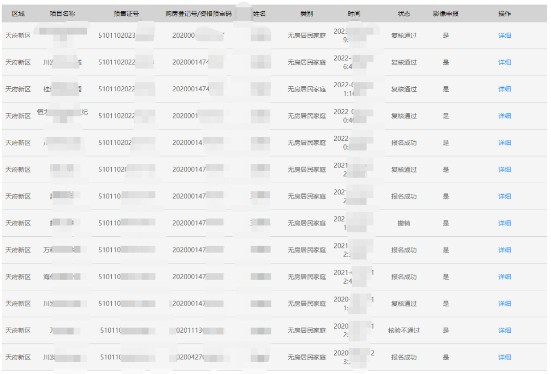
Task: Click the 时间 column header
Action: pyautogui.click(x=354, y=14)
